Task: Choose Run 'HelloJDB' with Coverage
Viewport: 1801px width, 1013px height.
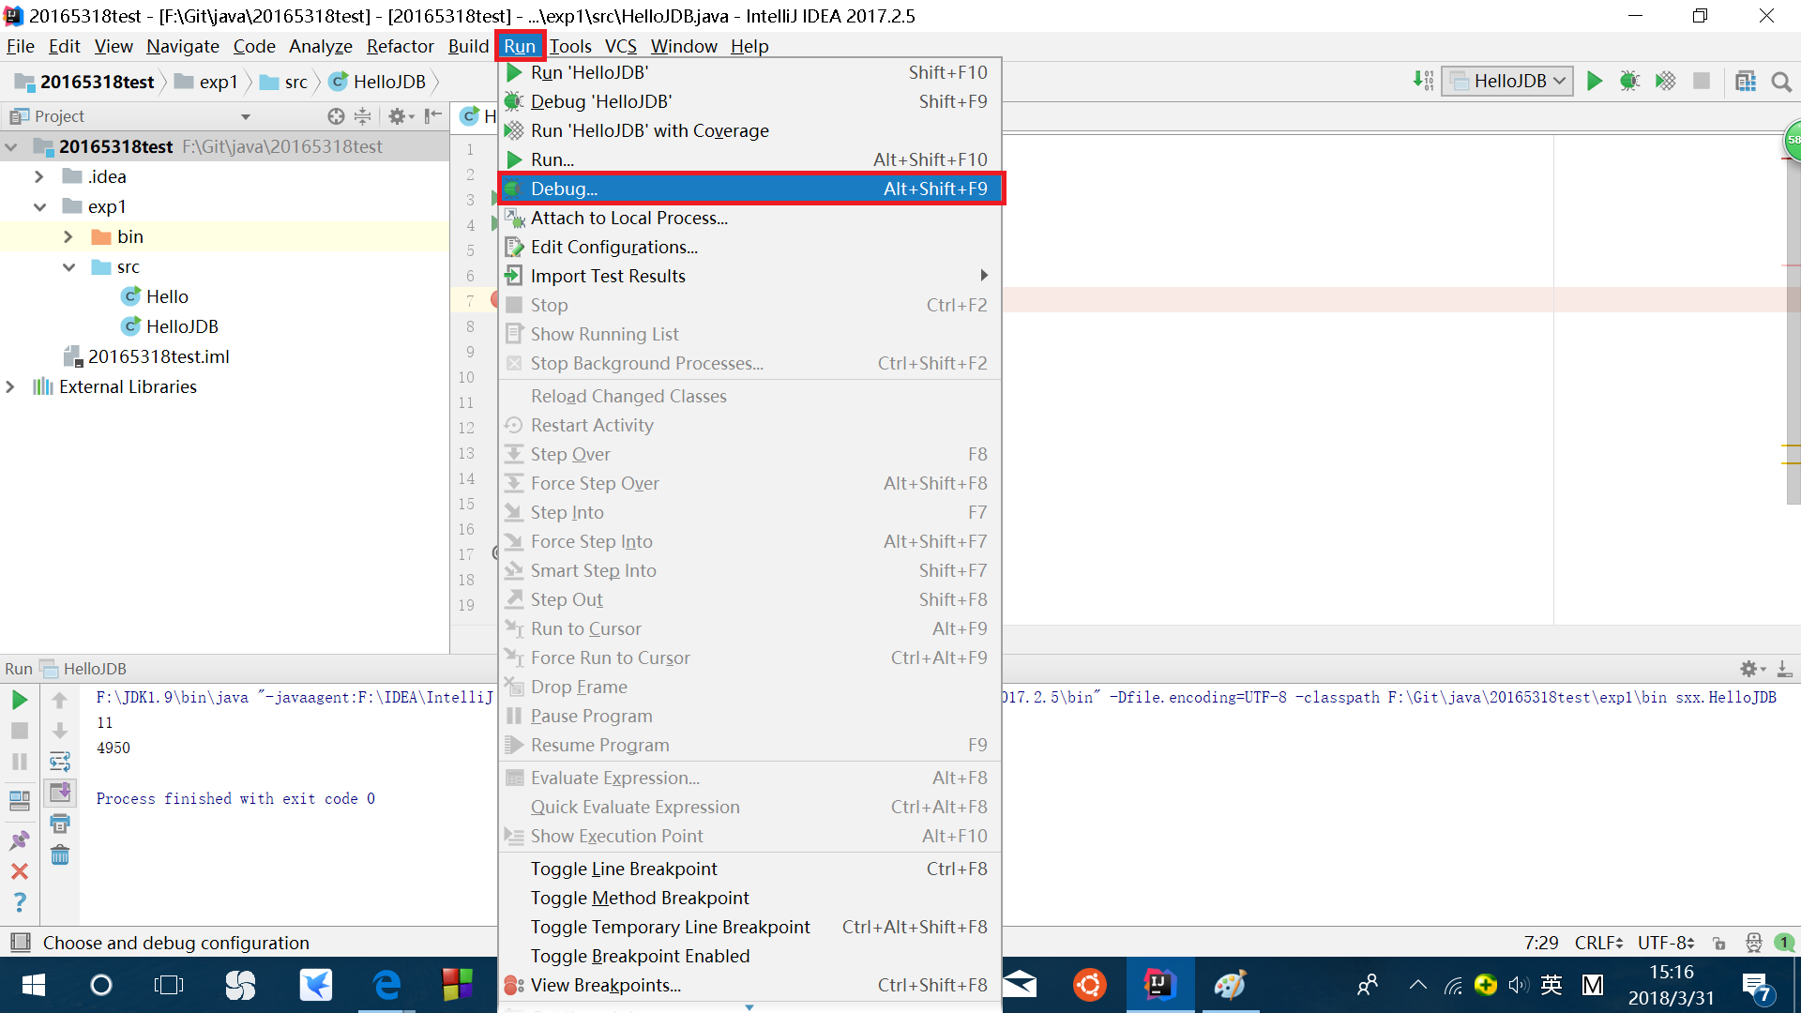Action: (750, 130)
